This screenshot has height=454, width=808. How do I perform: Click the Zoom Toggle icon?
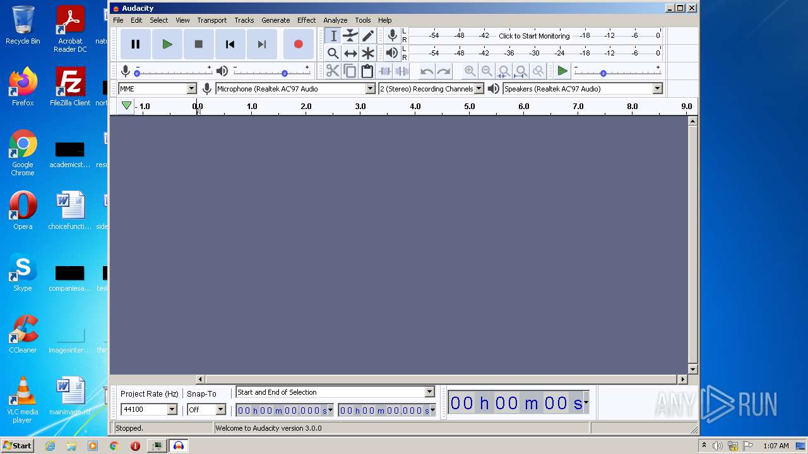[538, 71]
